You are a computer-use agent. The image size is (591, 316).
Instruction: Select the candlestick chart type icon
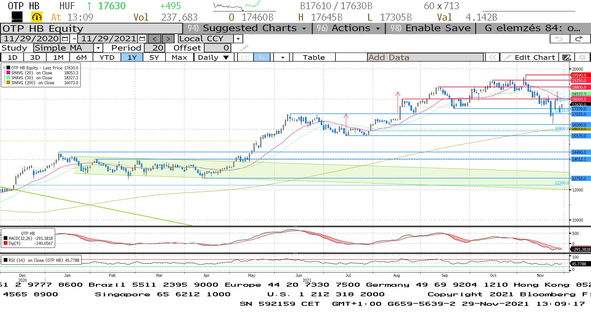coord(262,57)
